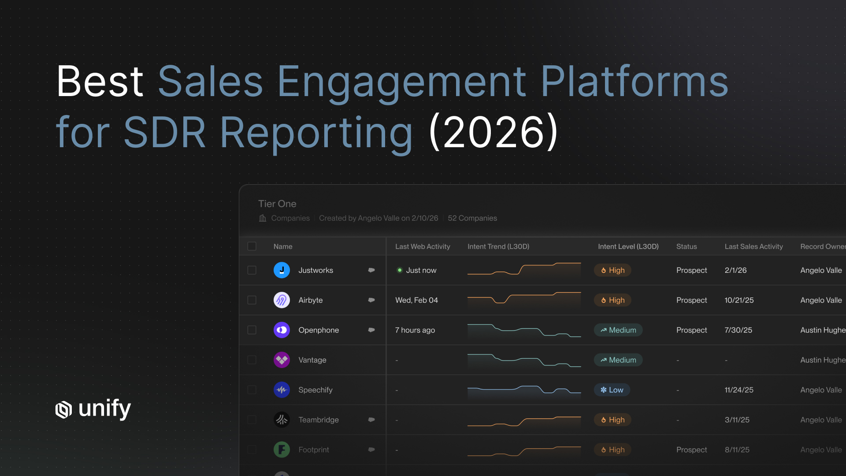
Task: Click the Medium intent badge for Openphone
Action: point(618,330)
